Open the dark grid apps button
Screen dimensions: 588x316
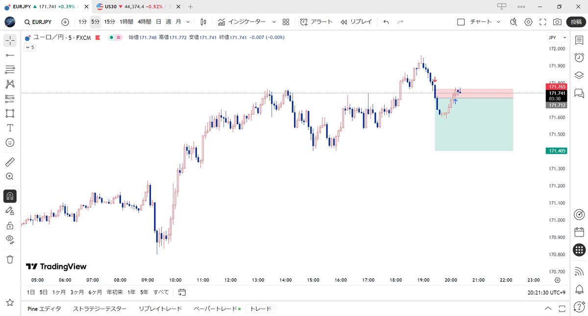coord(579,250)
